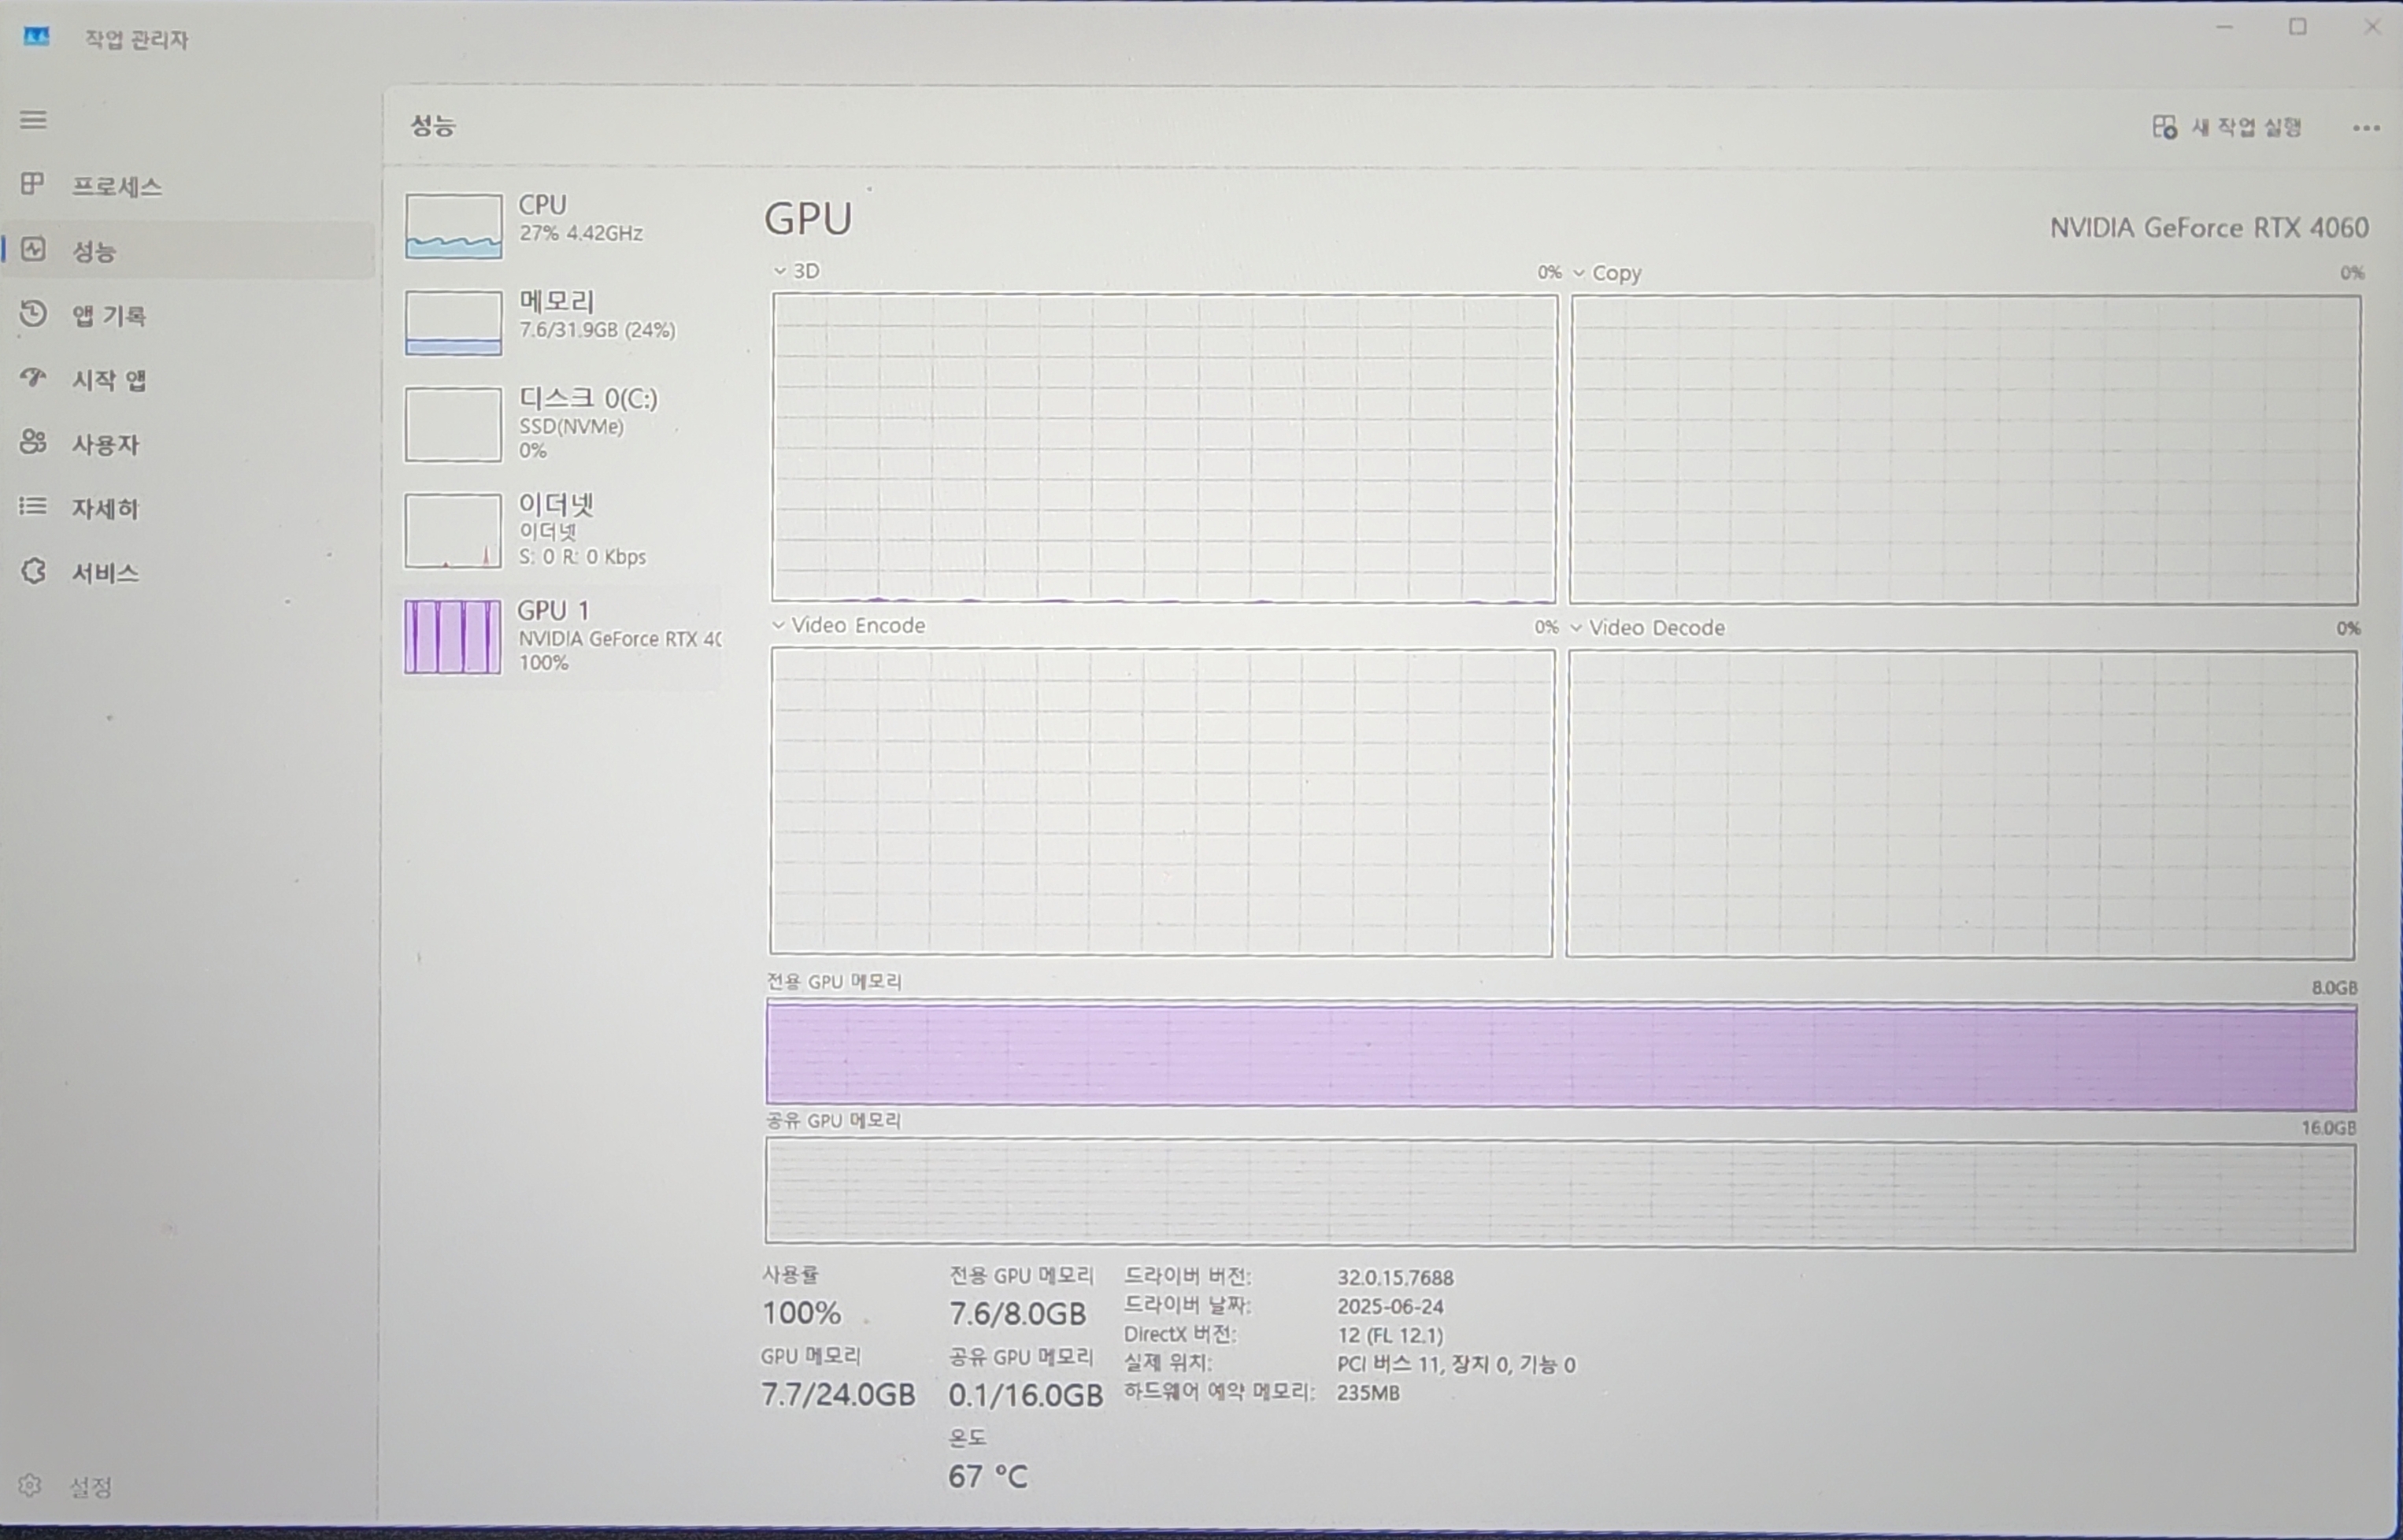Open the three-dot more options menu
Screen dimensions: 2403x1540
[2366, 128]
